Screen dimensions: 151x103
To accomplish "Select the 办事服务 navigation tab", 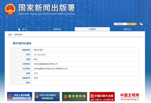I will pos(92,29).
